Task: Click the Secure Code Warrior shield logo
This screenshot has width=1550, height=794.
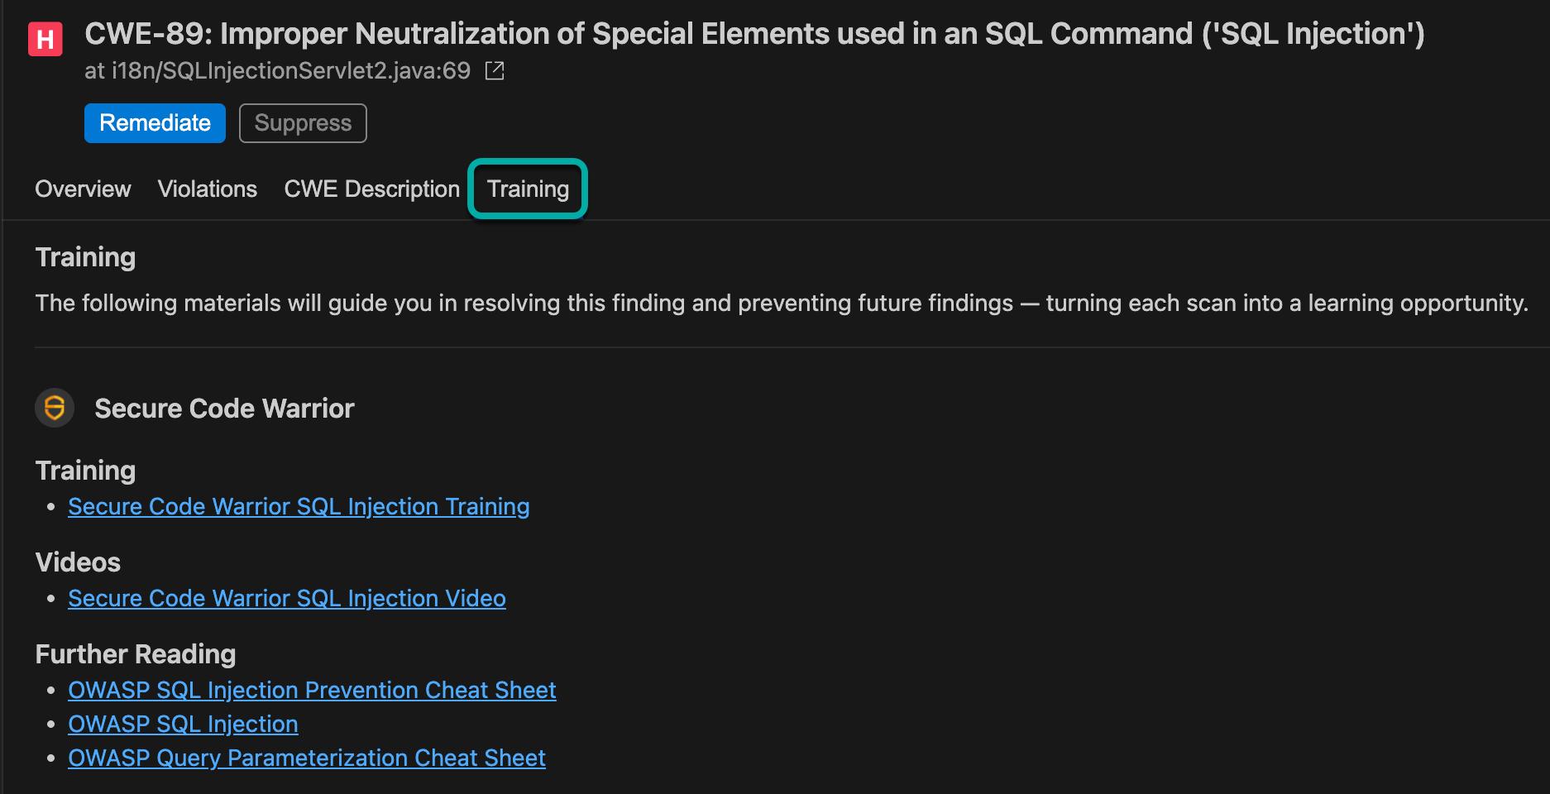Action: point(55,408)
